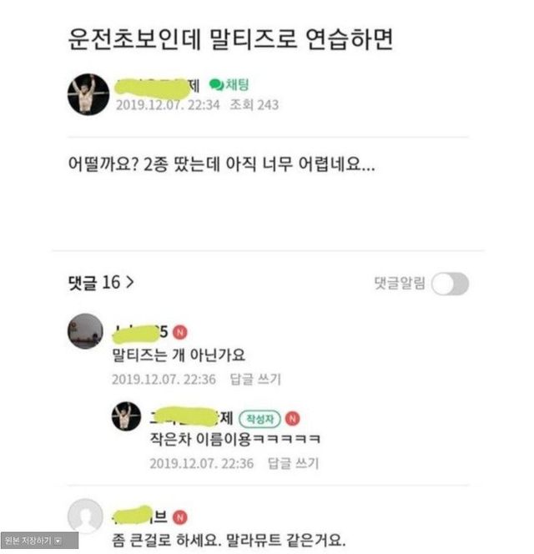Open author avatar in the reply comment

tap(126, 416)
